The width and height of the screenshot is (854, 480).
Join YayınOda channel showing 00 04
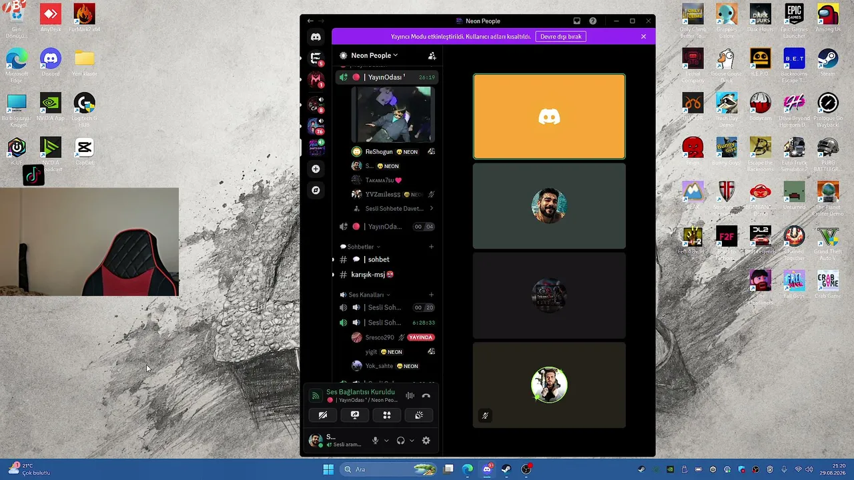coord(387,227)
